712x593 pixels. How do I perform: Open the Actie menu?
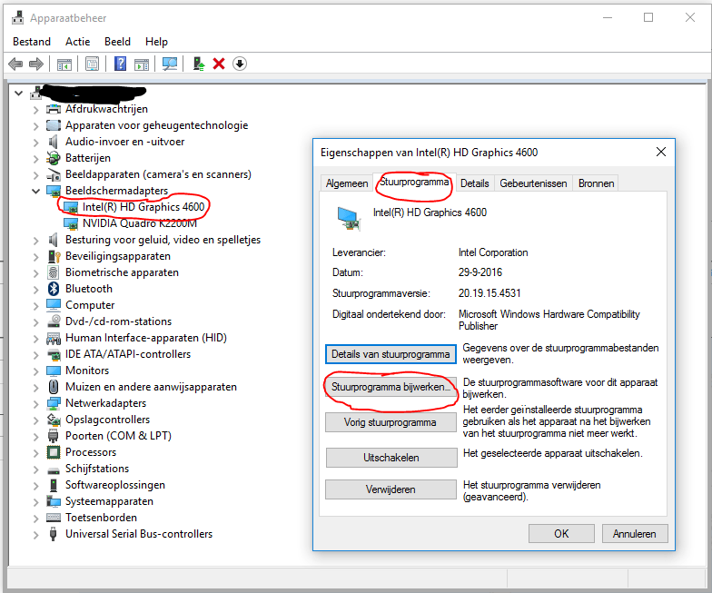pos(78,42)
